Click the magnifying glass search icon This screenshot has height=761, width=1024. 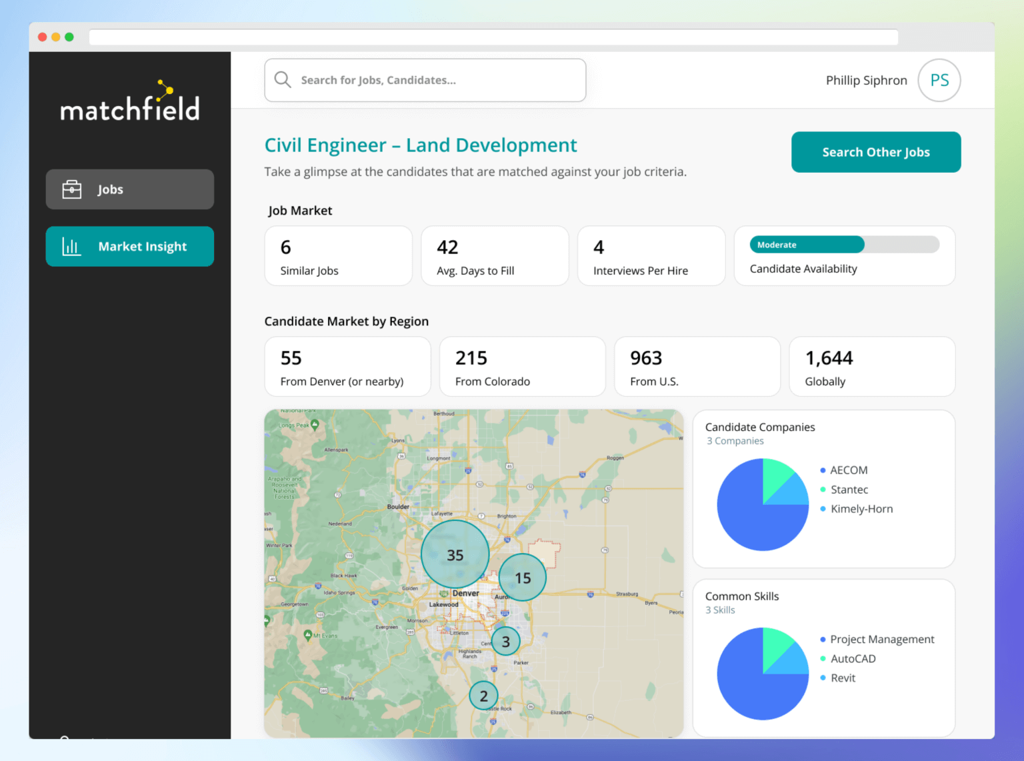click(x=283, y=80)
